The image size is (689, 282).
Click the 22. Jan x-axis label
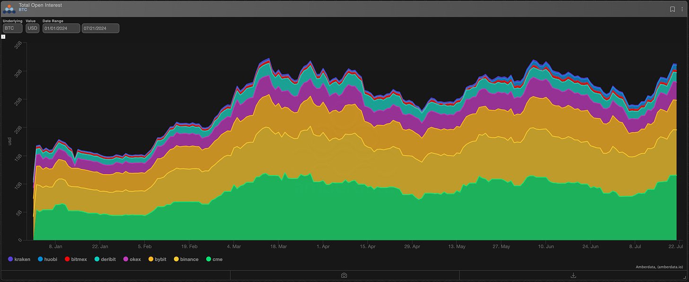100,247
